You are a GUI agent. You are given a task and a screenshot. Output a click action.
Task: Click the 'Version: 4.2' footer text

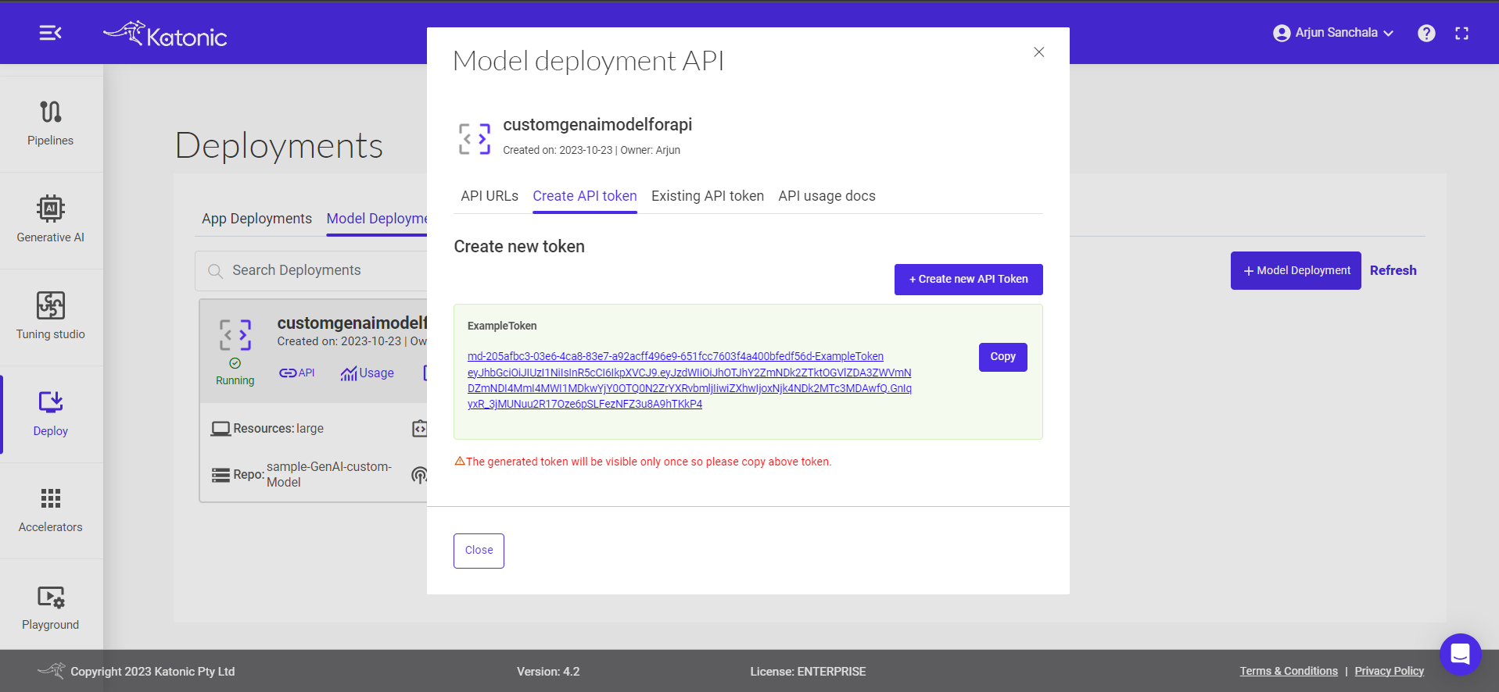point(548,672)
